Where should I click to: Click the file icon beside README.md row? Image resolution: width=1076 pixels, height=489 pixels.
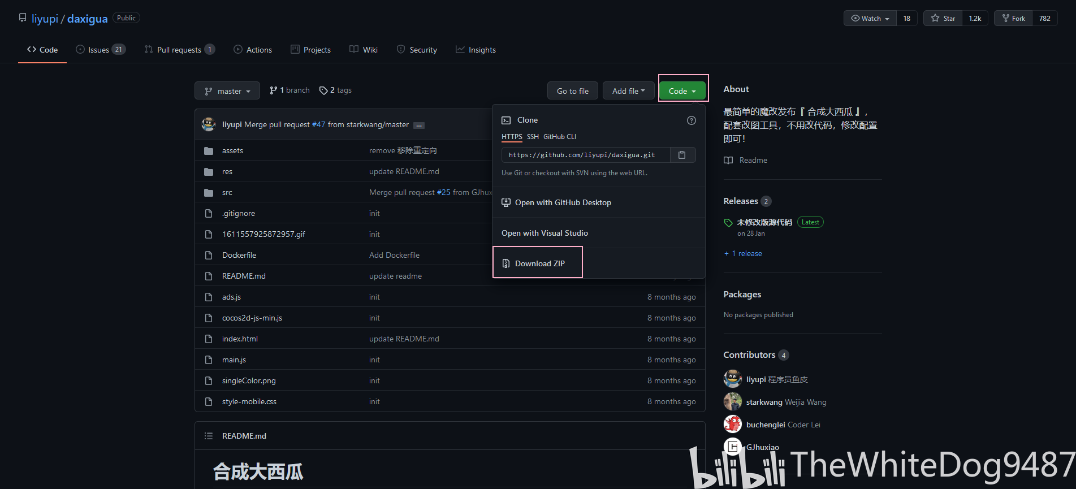pyautogui.click(x=209, y=276)
